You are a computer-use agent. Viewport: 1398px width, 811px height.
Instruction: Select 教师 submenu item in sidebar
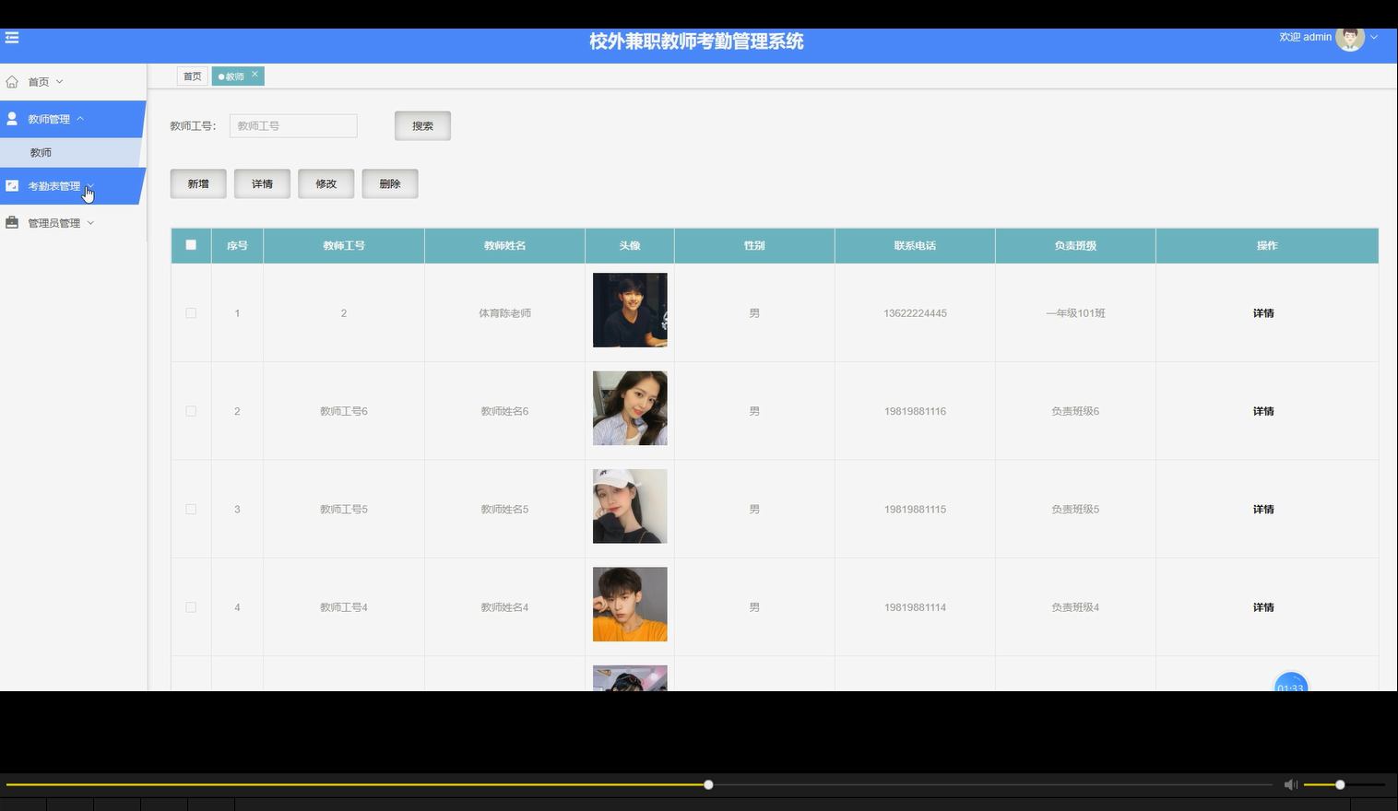coord(71,153)
